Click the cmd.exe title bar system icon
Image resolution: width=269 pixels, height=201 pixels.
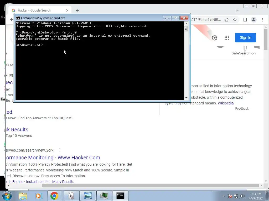(18, 18)
